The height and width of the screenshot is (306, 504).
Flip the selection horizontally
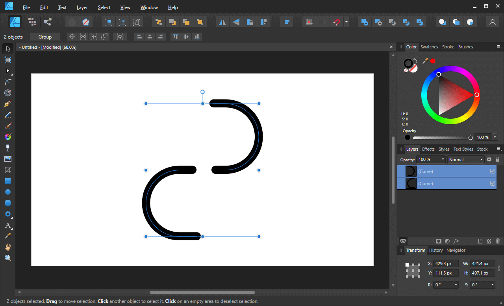222,22
